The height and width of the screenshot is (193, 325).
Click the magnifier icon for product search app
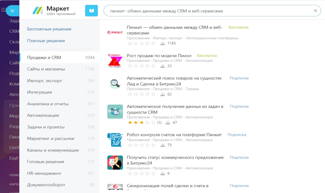pos(115,83)
